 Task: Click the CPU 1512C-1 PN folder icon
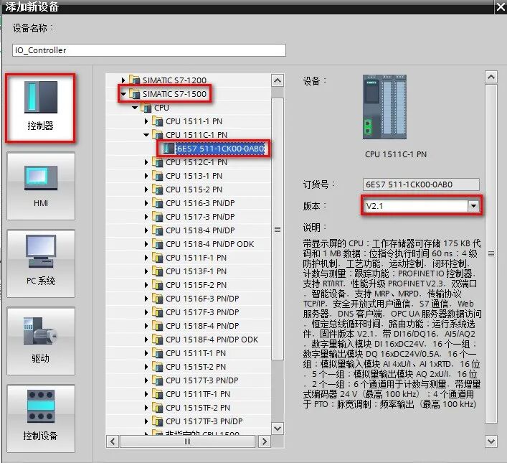coord(158,162)
